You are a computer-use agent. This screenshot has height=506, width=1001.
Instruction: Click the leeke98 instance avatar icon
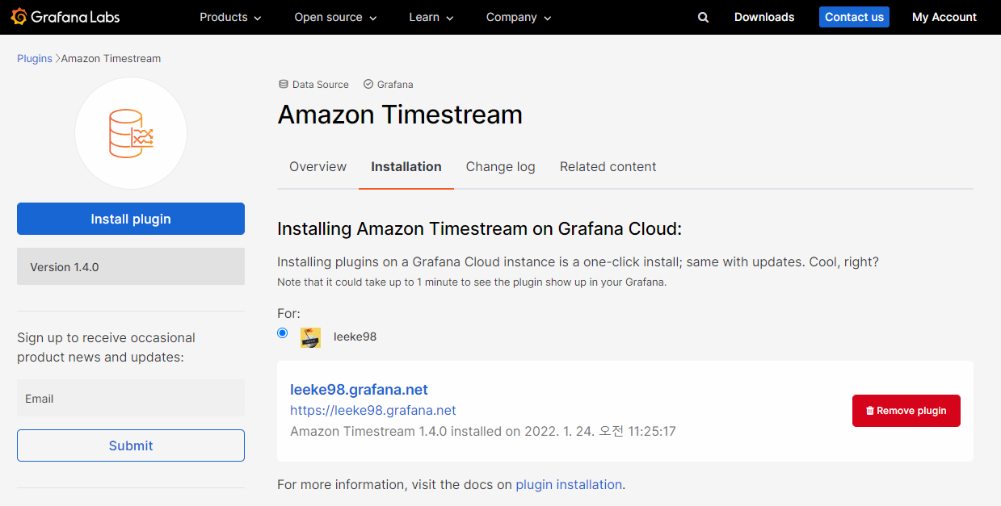click(311, 336)
